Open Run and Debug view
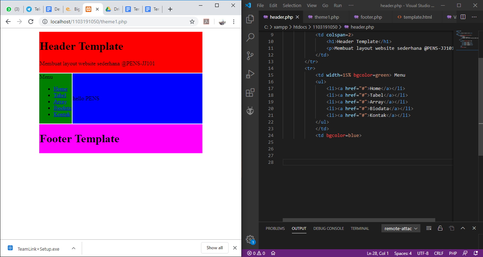The width and height of the screenshot is (483, 257). click(x=250, y=74)
